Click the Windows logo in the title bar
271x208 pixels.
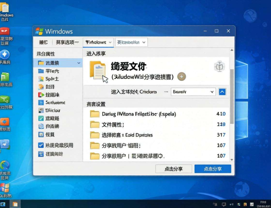pyautogui.click(x=39, y=31)
